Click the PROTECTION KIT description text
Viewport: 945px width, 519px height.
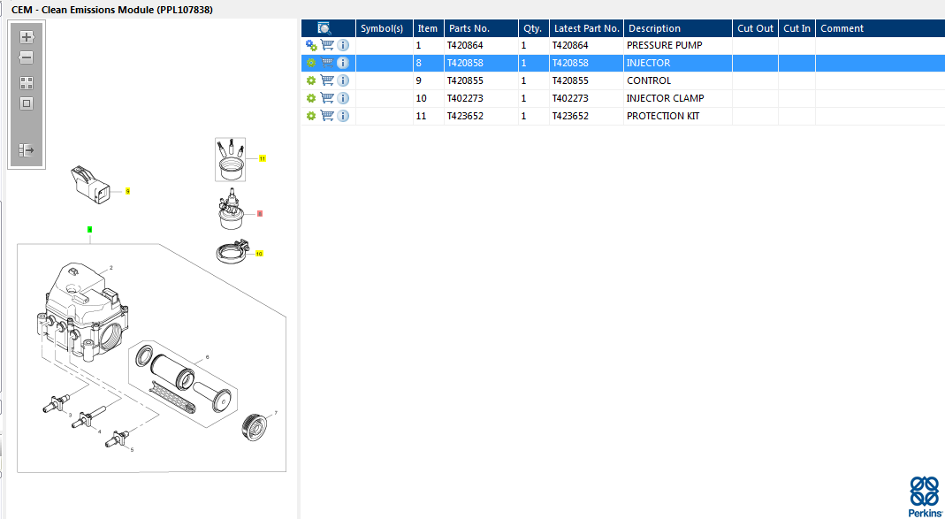(x=663, y=116)
